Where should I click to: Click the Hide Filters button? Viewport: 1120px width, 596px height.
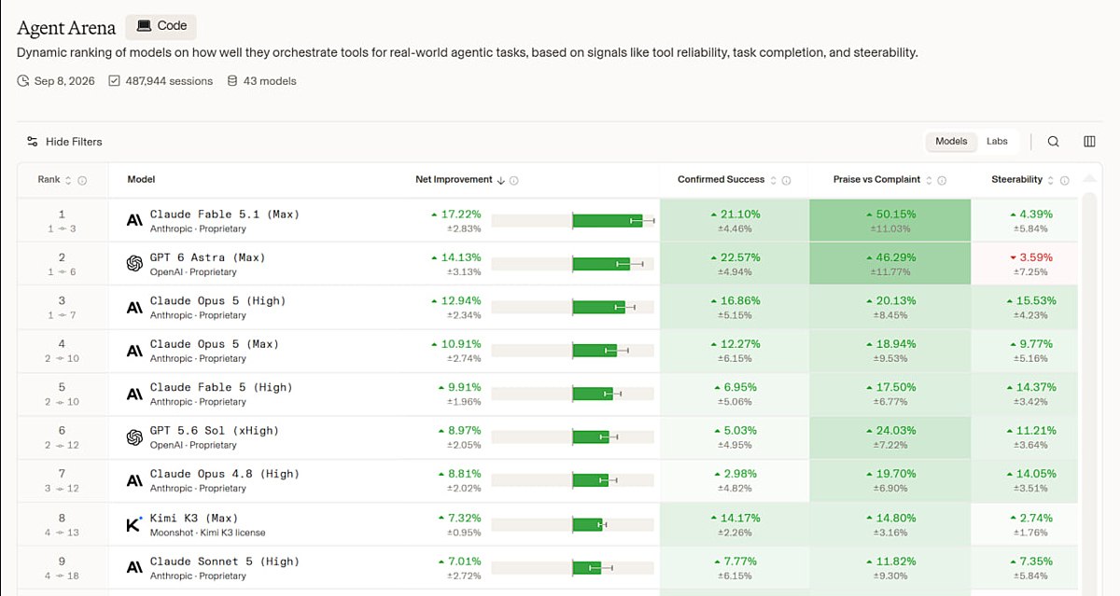[x=64, y=142]
